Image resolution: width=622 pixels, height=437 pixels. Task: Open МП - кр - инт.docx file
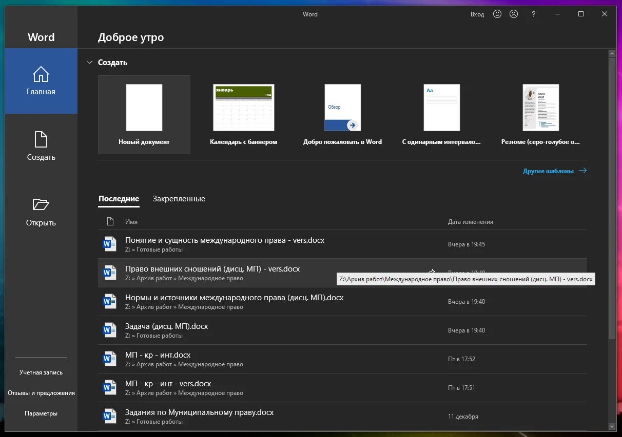click(x=342, y=359)
